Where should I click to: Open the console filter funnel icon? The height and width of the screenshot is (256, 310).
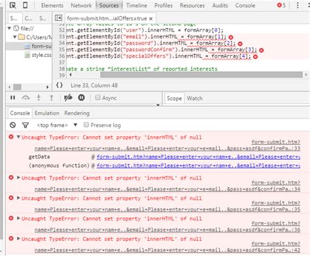pyautogui.click(x=26, y=125)
